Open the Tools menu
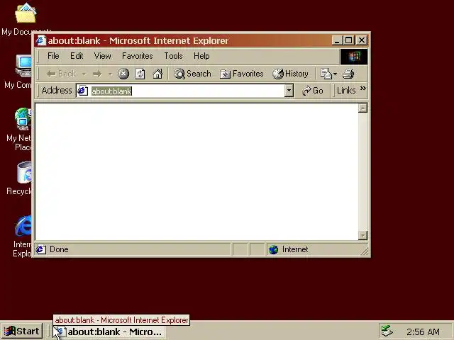The image size is (454, 340). click(x=173, y=56)
